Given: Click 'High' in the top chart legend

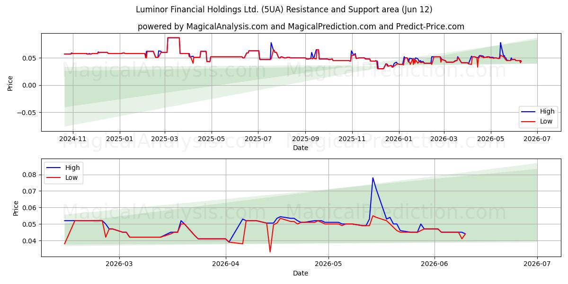Looking at the screenshot, I should pos(547,112).
